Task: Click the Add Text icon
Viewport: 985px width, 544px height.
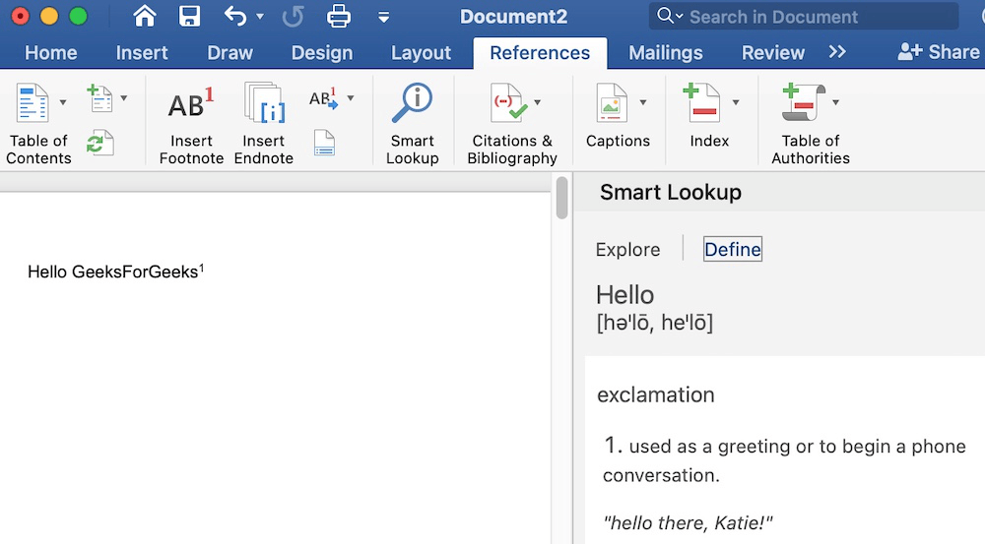Action: point(99,98)
